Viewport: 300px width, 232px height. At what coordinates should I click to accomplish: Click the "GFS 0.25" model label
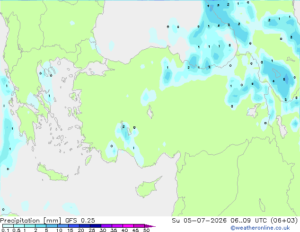(80, 221)
